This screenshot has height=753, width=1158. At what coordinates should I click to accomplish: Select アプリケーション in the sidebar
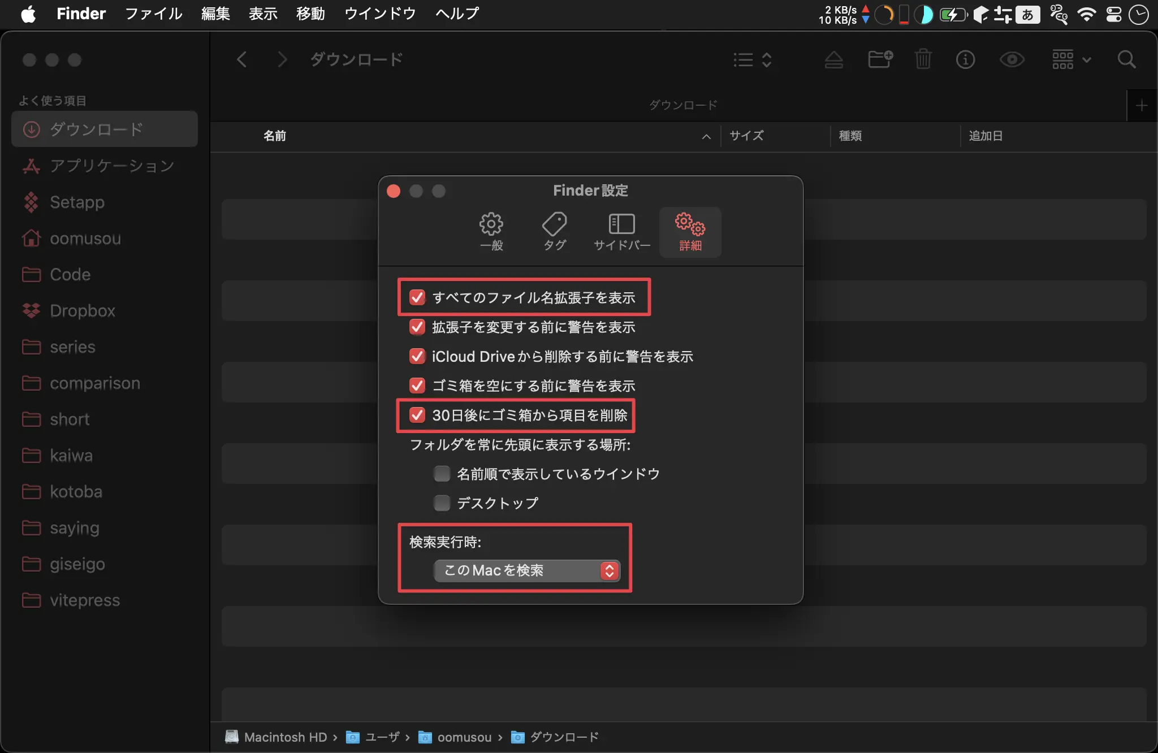click(x=105, y=166)
